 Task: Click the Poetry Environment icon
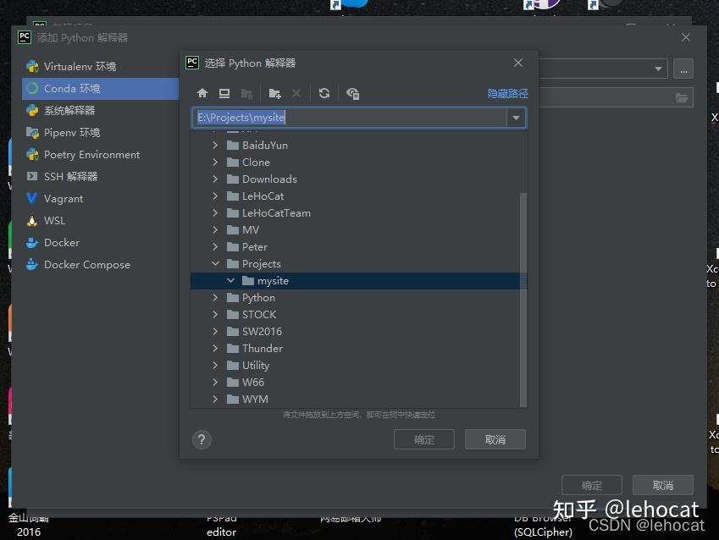[x=32, y=155]
